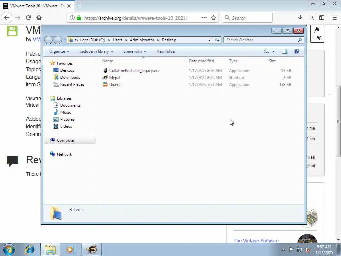Toggle the browser sidebar icon

click(x=322, y=18)
